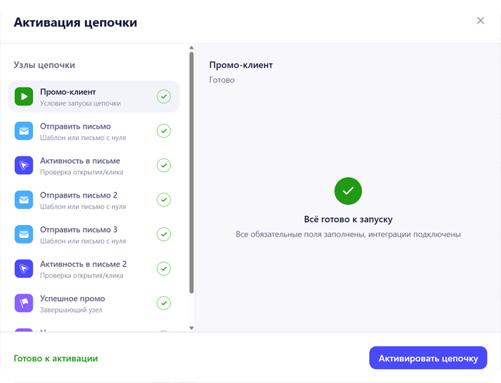
Task: Click the check status icon for Отправить письмо 3
Action: pyautogui.click(x=164, y=234)
